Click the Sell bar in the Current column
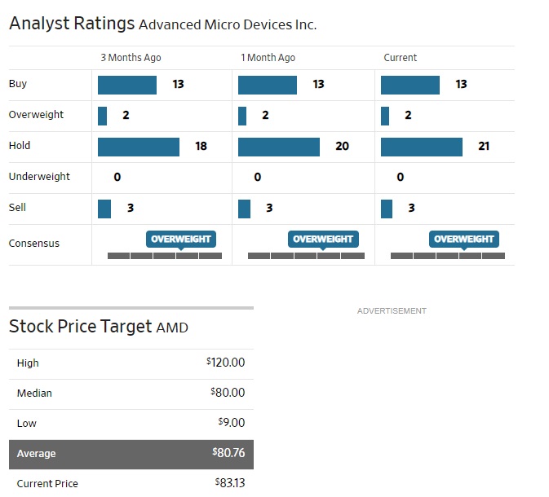Viewport: 549px width, 497px height. [386, 209]
